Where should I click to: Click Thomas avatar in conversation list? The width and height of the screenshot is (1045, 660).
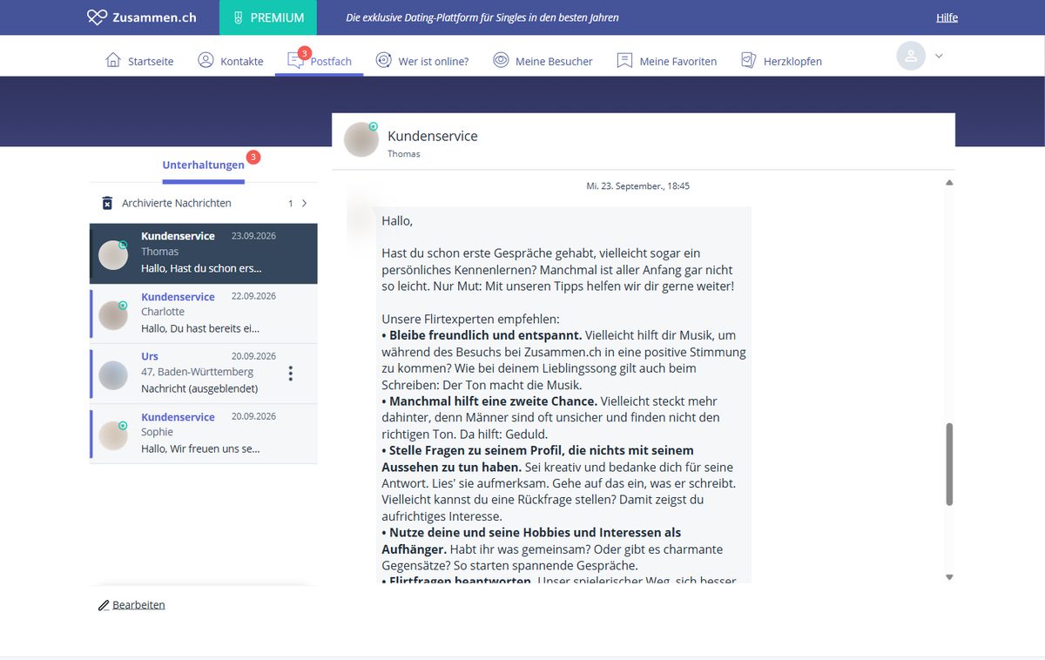113,254
